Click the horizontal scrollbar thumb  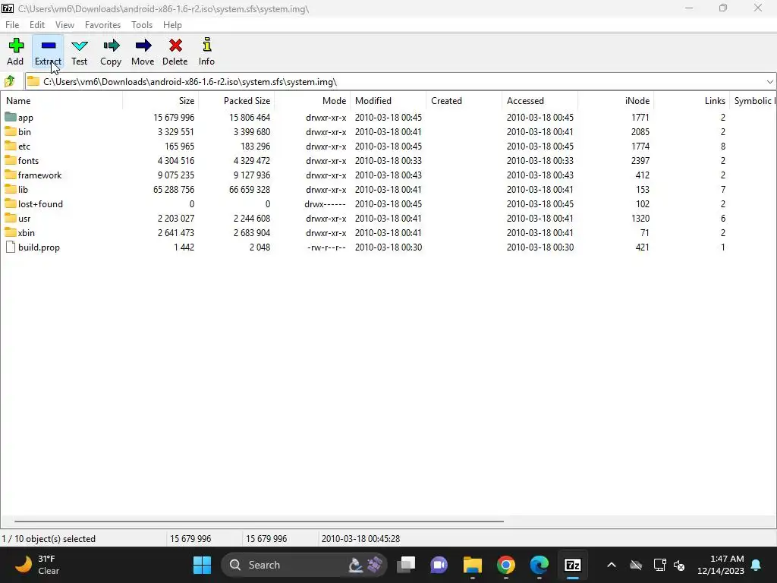point(259,521)
